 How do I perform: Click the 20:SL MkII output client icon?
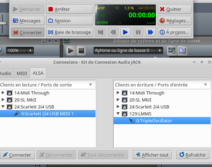(9, 100)
